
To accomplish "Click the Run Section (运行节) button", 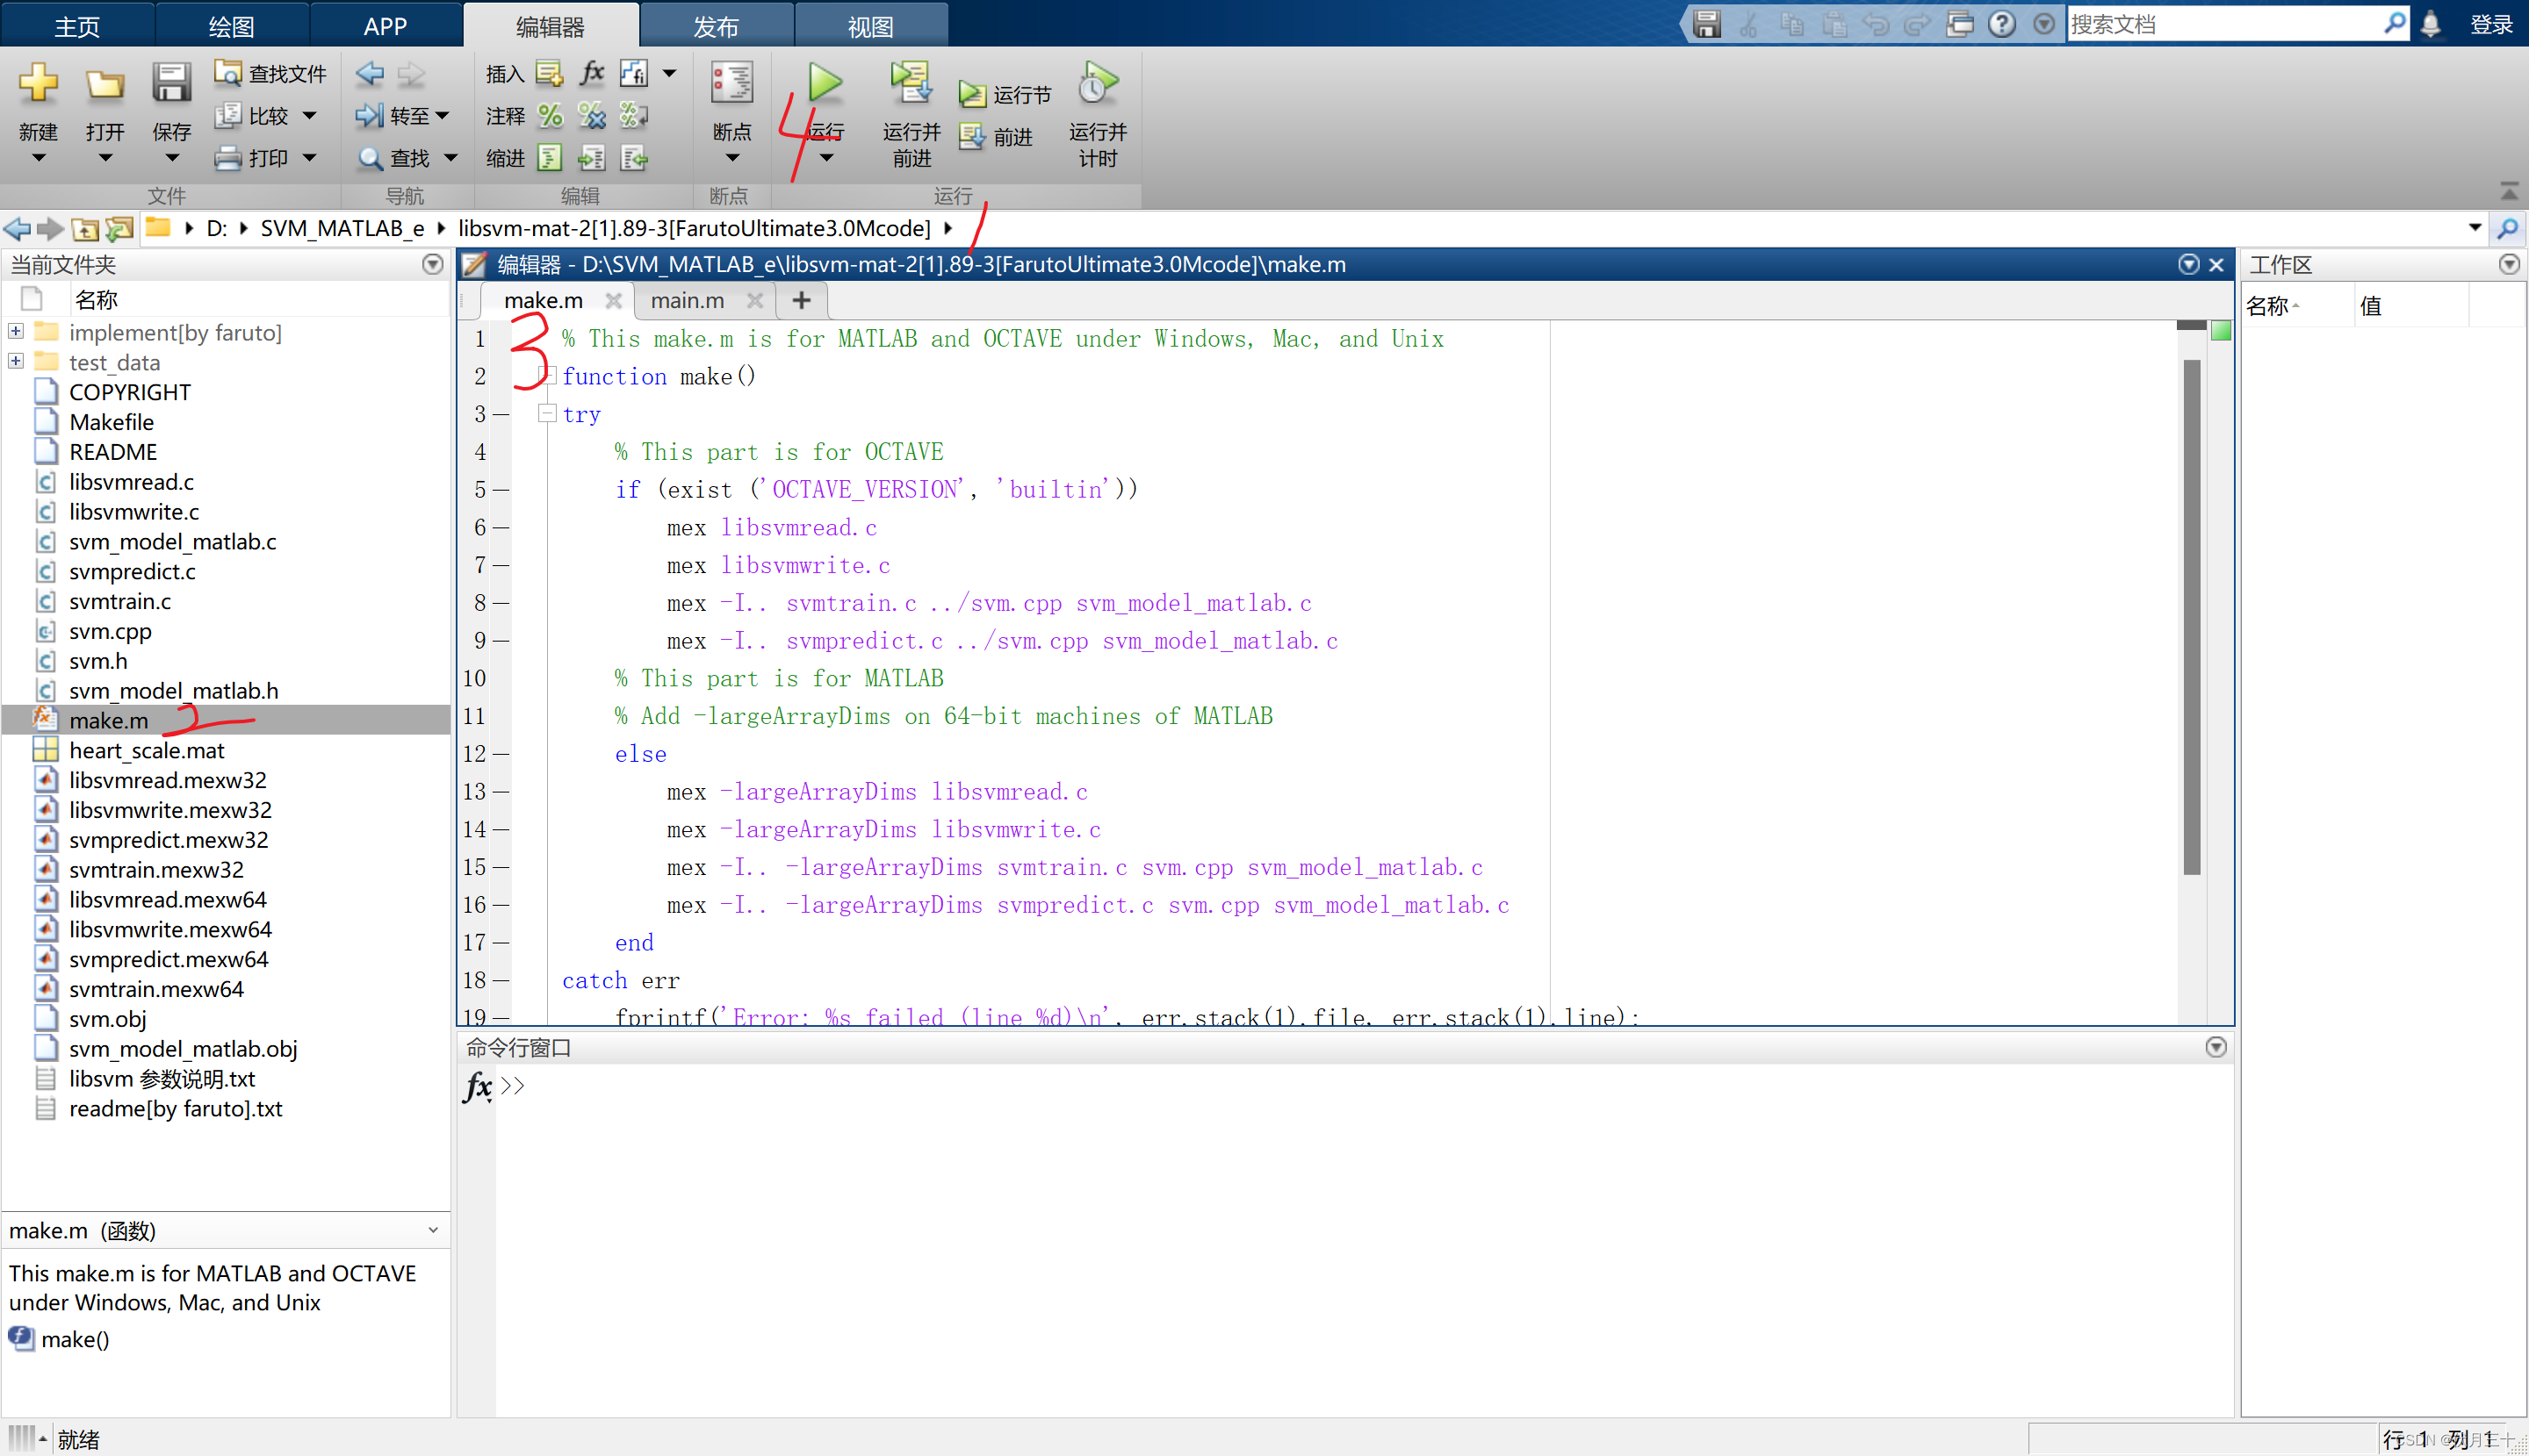I will coord(1005,94).
